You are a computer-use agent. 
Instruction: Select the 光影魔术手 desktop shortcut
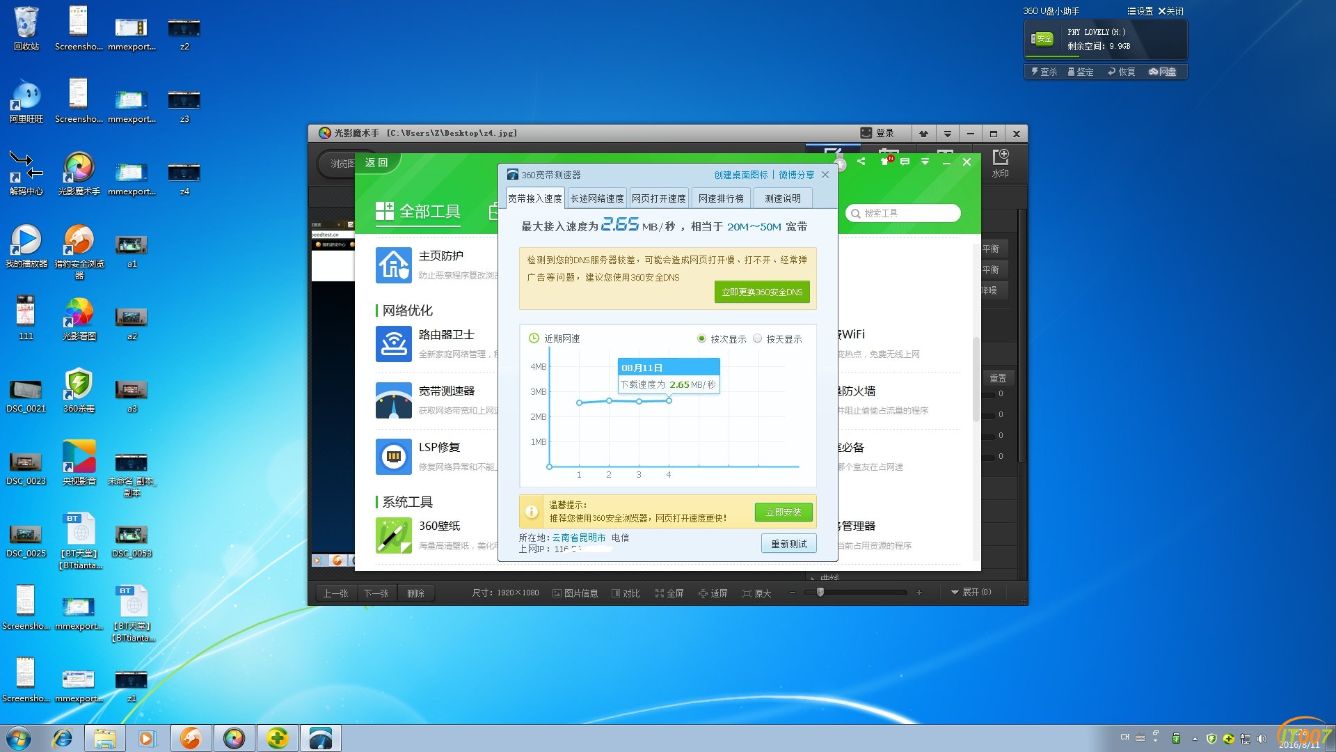[79, 173]
